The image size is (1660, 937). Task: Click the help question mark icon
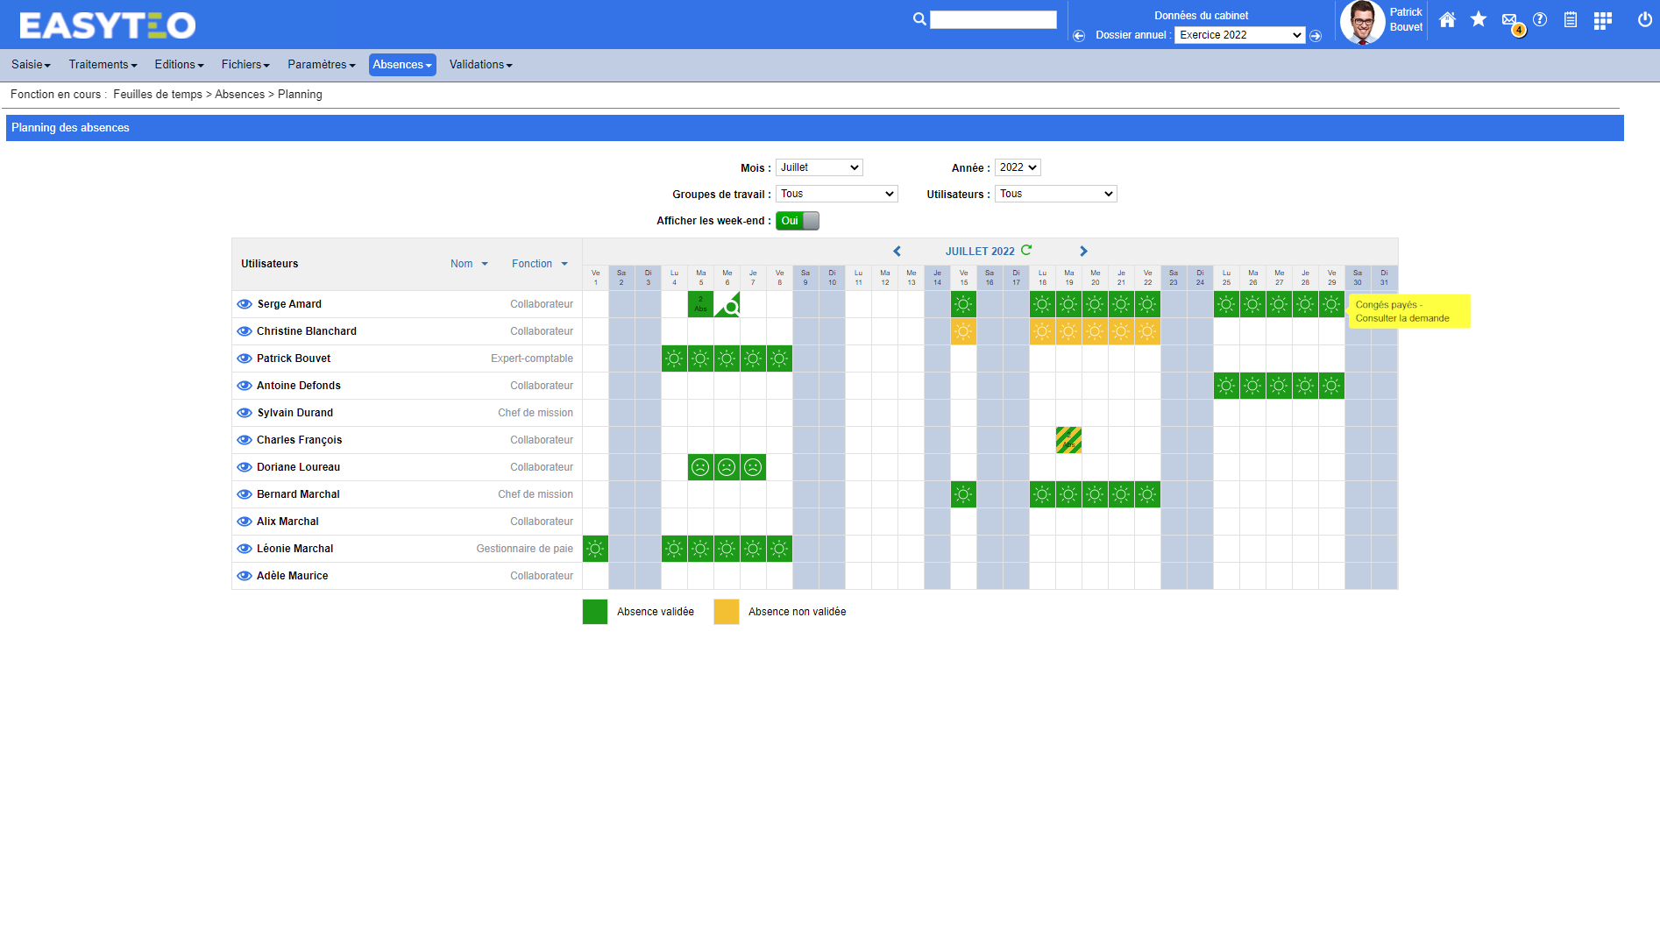pos(1540,19)
